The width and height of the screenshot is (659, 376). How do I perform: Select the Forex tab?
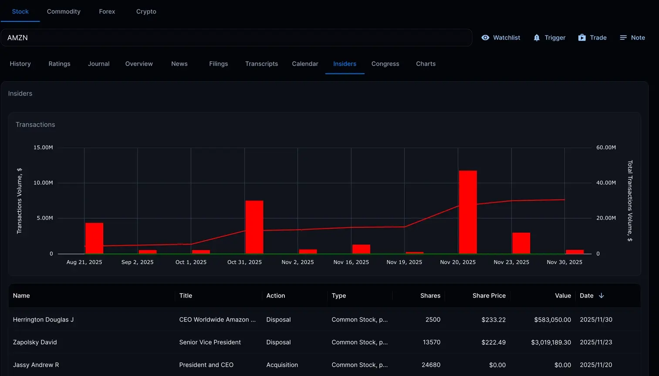pyautogui.click(x=107, y=11)
